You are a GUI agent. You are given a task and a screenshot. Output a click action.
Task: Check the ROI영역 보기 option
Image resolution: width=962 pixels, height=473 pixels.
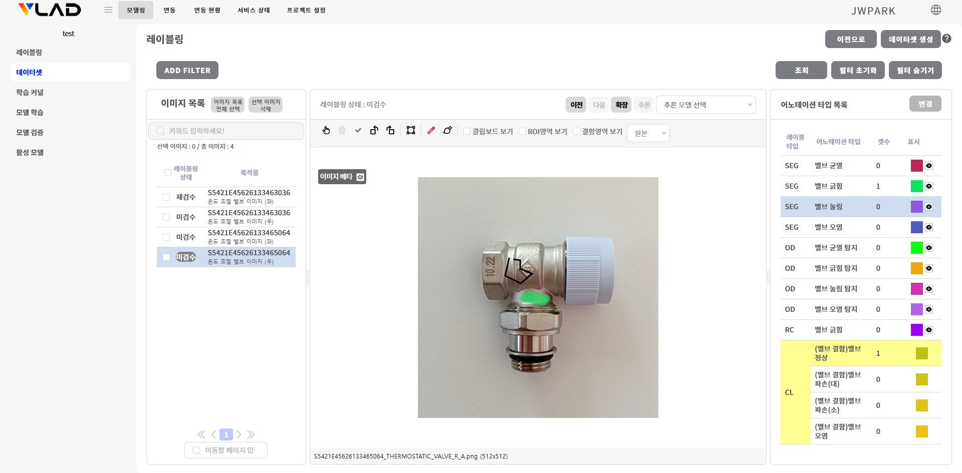[x=523, y=131]
